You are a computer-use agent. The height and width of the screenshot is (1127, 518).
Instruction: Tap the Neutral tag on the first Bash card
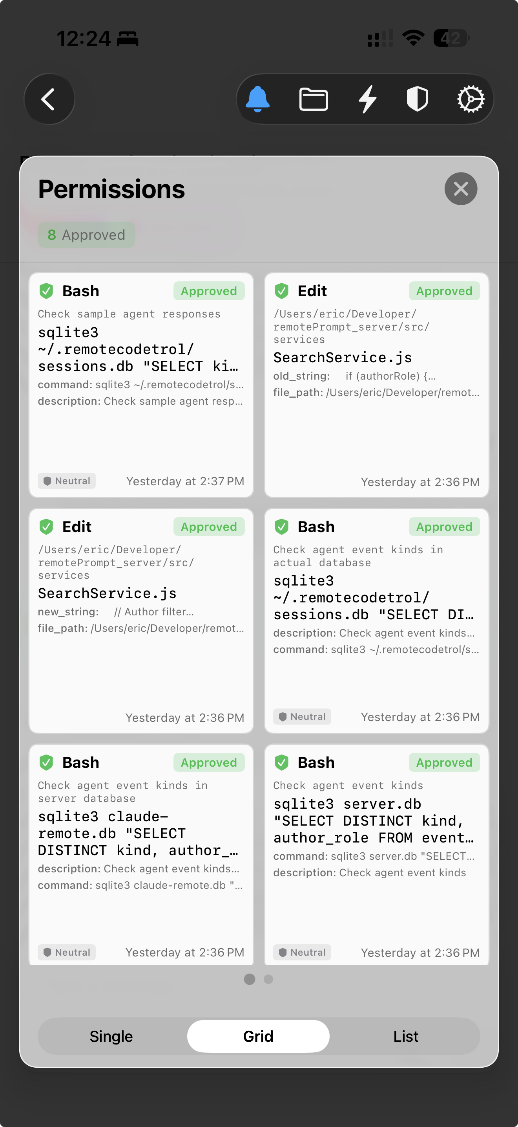tap(66, 481)
